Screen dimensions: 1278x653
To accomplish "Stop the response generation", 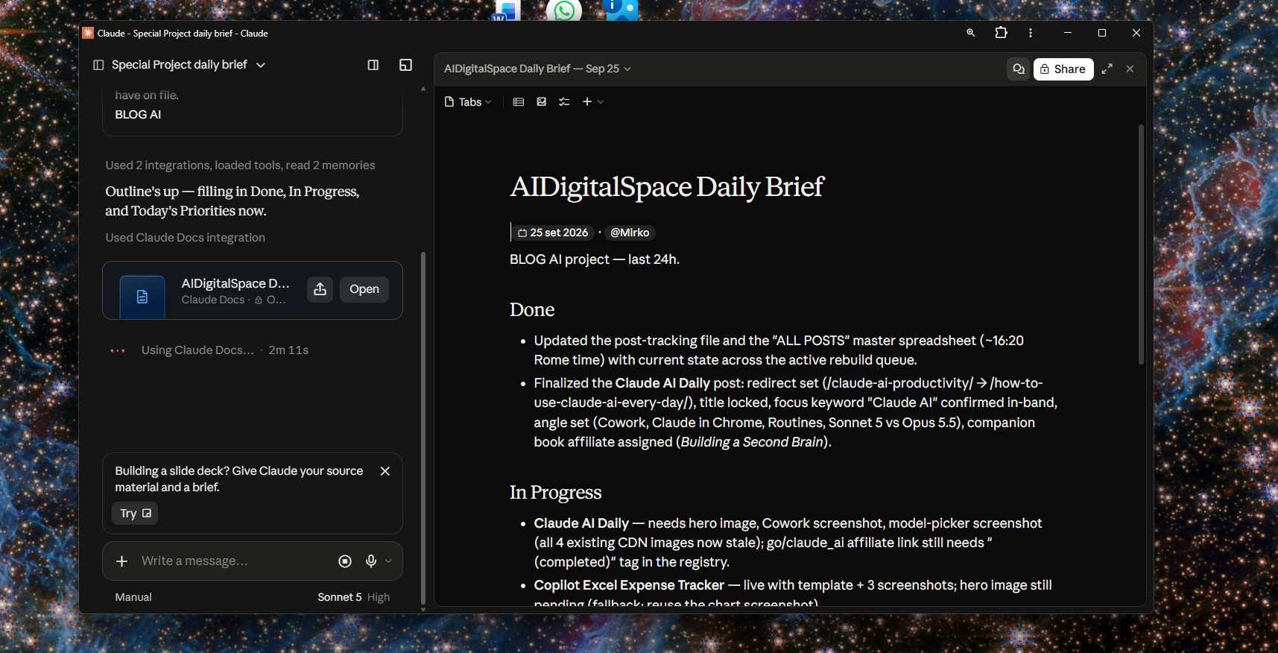I will tap(345, 561).
